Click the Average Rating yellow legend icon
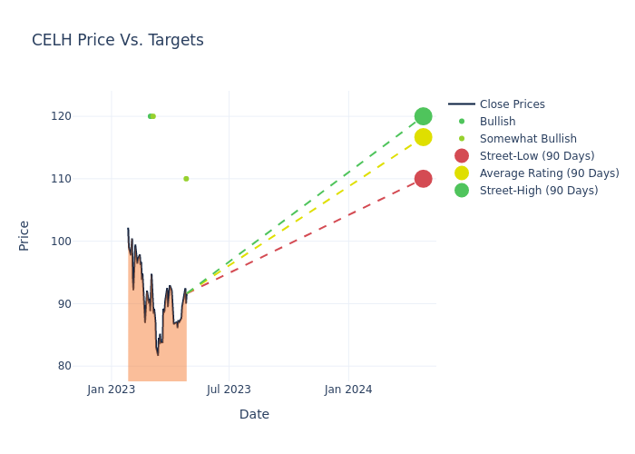 462,173
